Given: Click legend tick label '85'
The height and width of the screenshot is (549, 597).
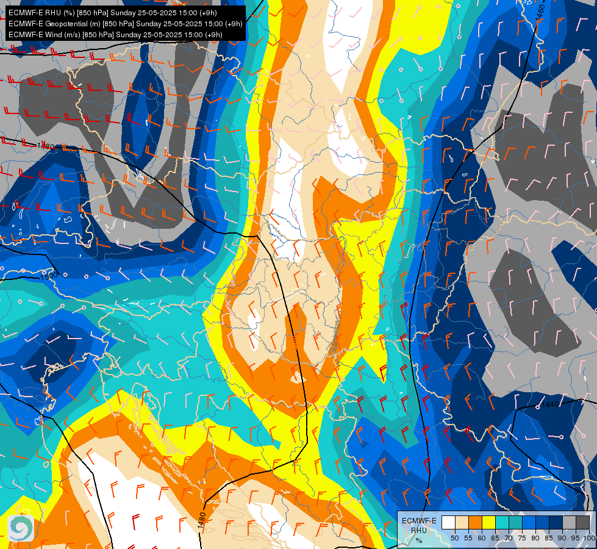Looking at the screenshot, I should (549, 539).
